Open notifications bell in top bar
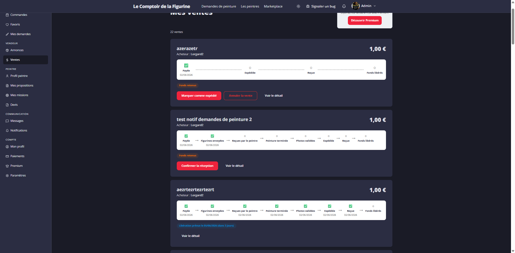 [344, 6]
